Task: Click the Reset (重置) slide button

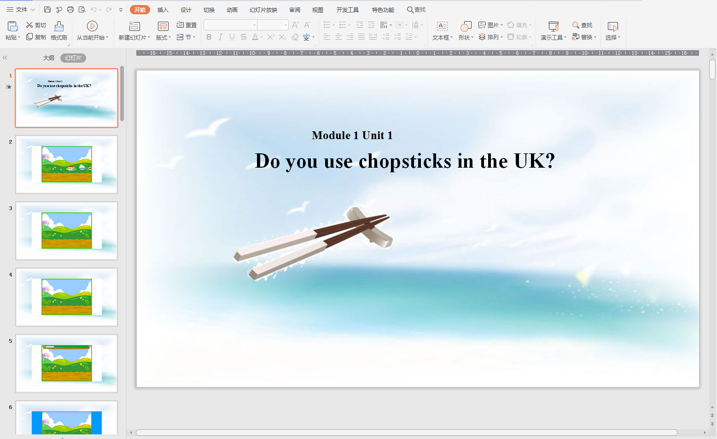Action: 187,25
